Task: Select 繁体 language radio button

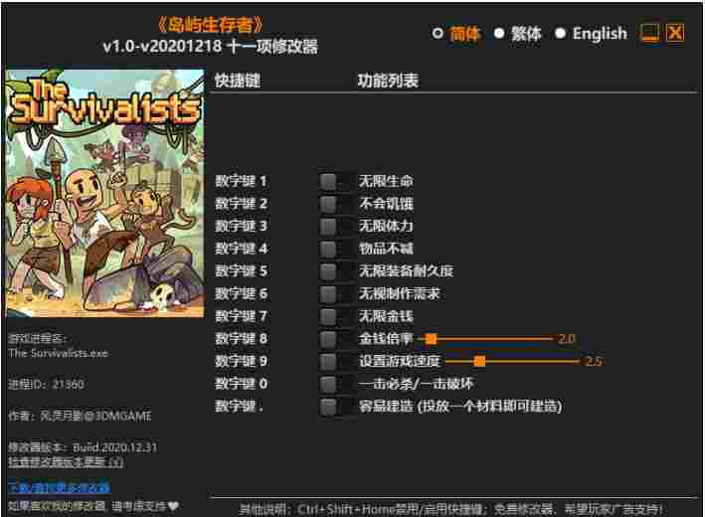Action: 499,33
